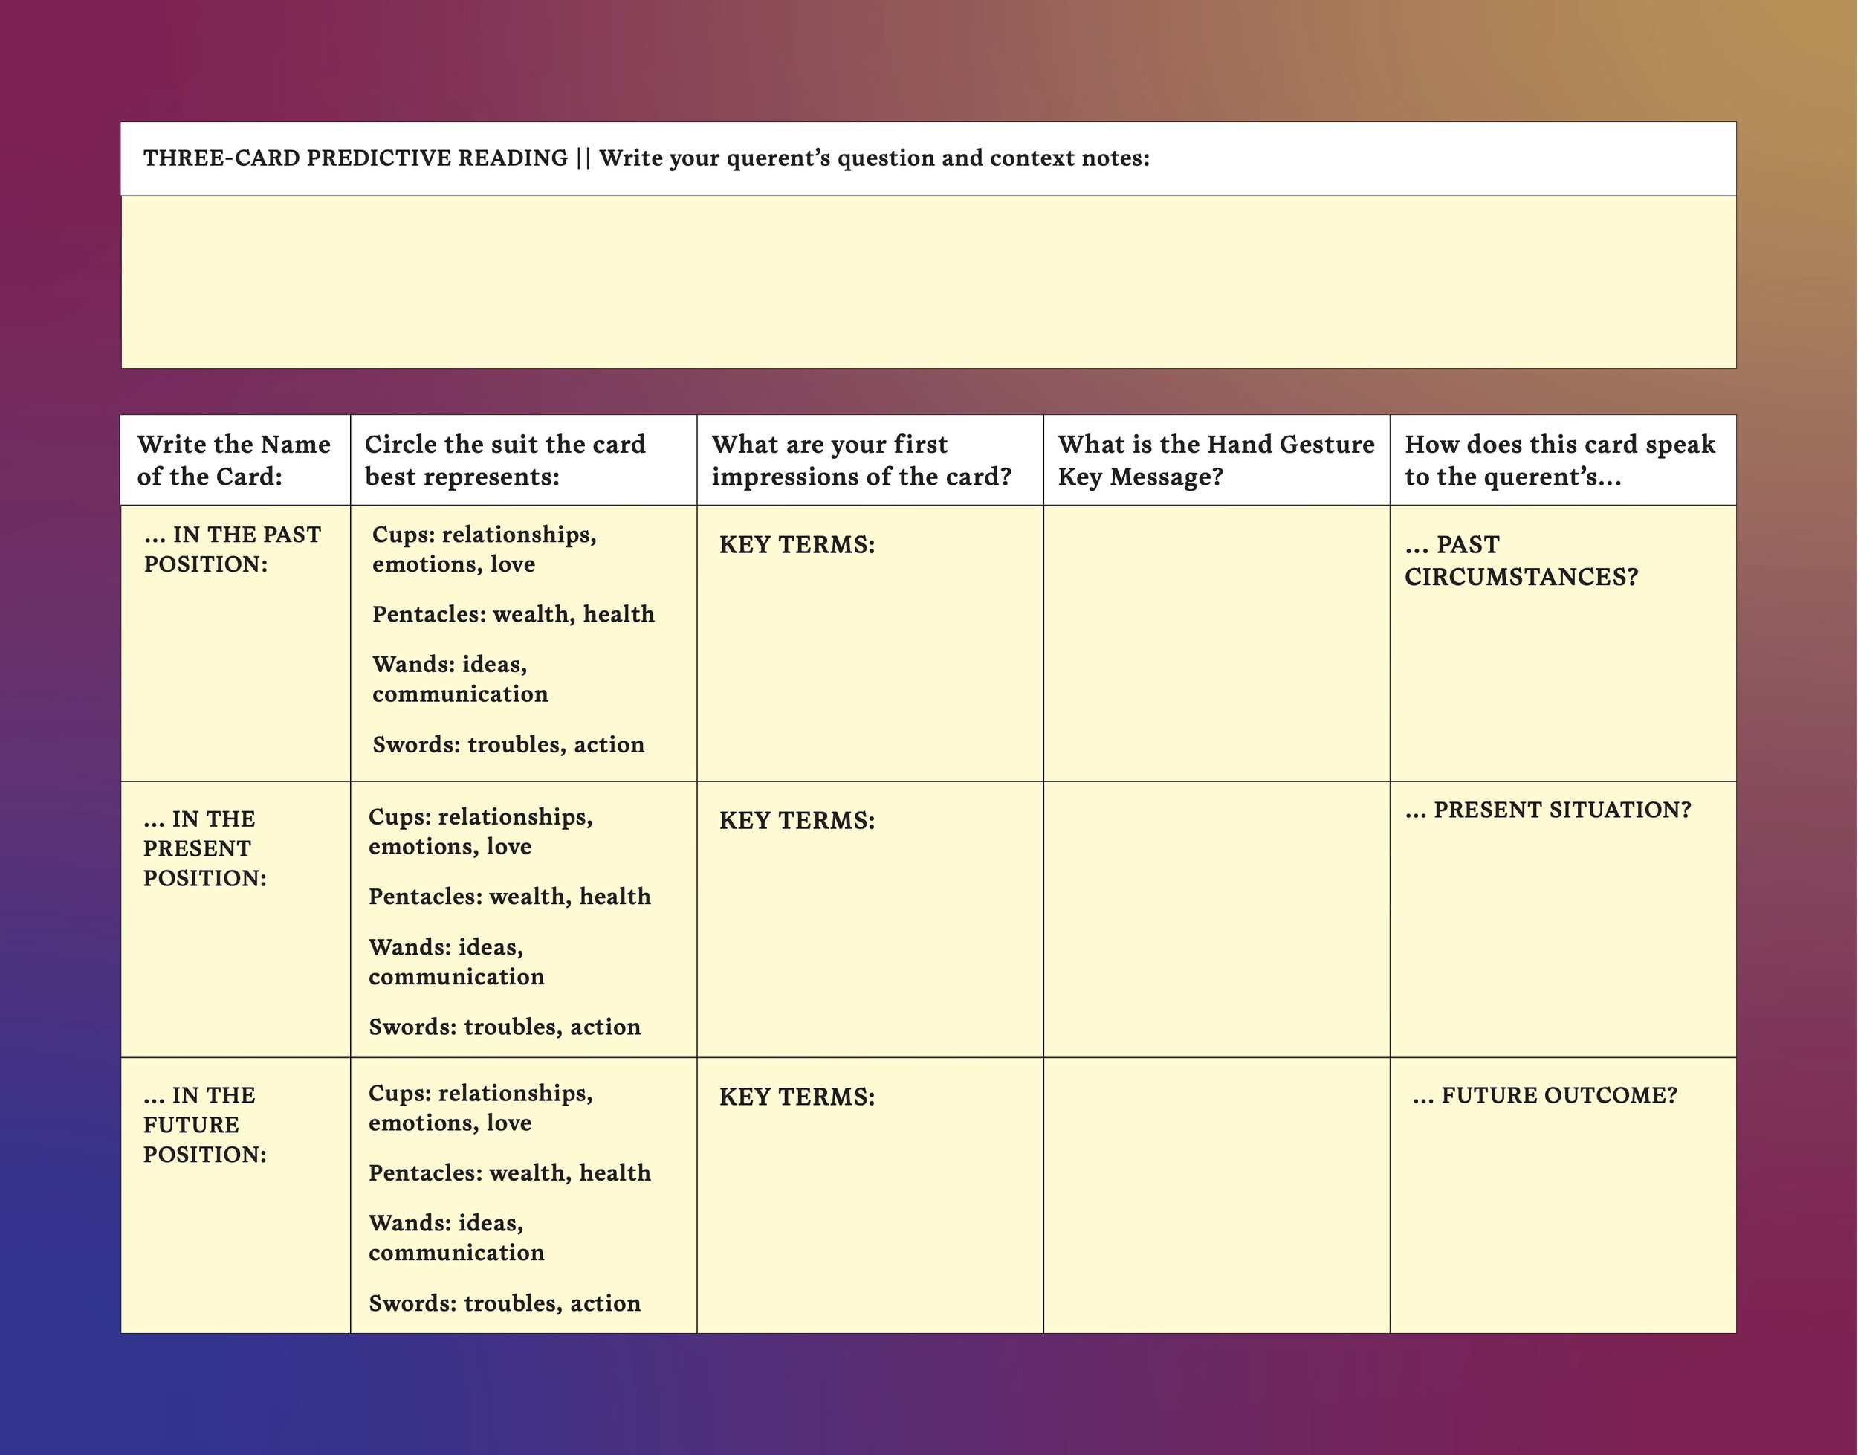Click 'KEY TERMS:' in the Past row
The height and width of the screenshot is (1455, 1858).
point(797,544)
